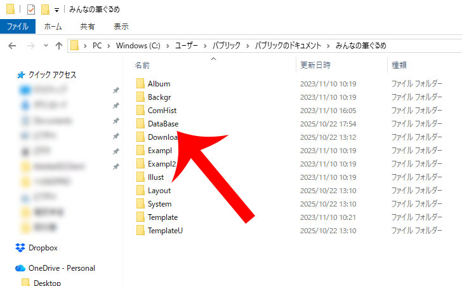Screen dimensions: 462x286
Task: Click the Back navigation arrow
Action: click(13, 46)
